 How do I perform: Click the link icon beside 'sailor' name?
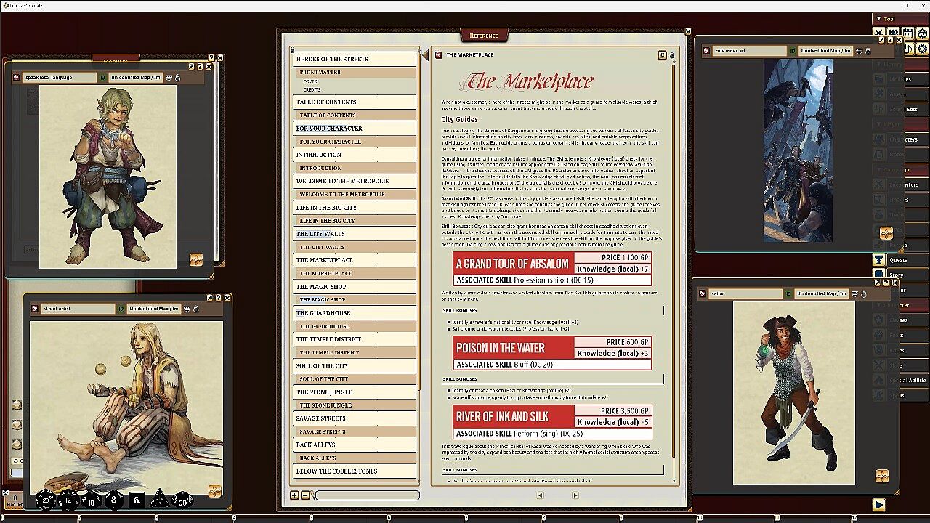(x=703, y=293)
